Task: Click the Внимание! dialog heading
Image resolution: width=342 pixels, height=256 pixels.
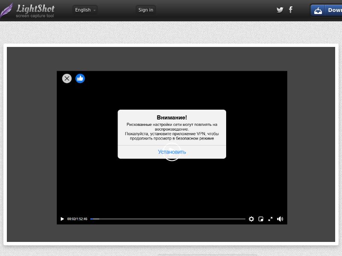Action: click(172, 118)
